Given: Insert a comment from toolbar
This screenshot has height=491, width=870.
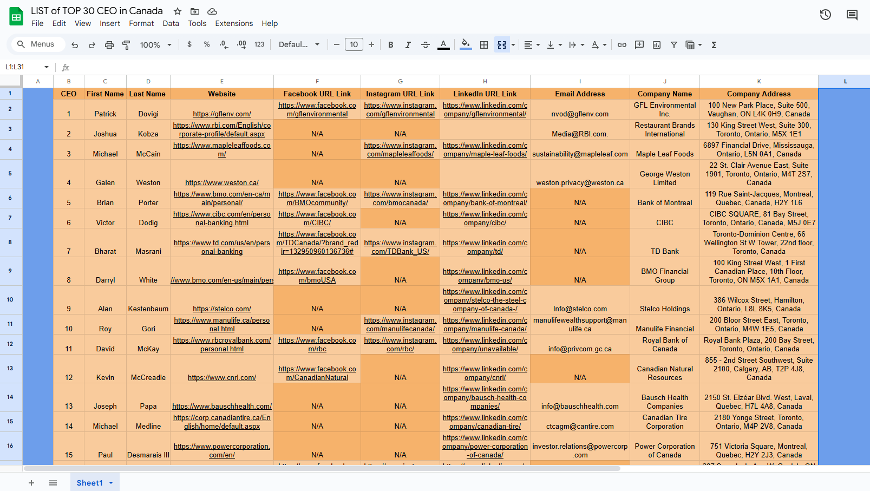Looking at the screenshot, I should (x=639, y=45).
